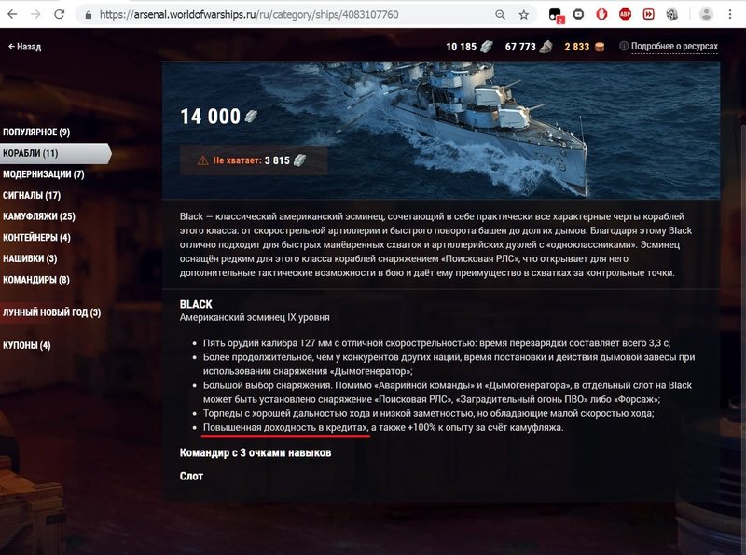Image resolution: width=746 pixels, height=555 pixels.
Task: Go back using the Назад link
Action: click(25, 47)
